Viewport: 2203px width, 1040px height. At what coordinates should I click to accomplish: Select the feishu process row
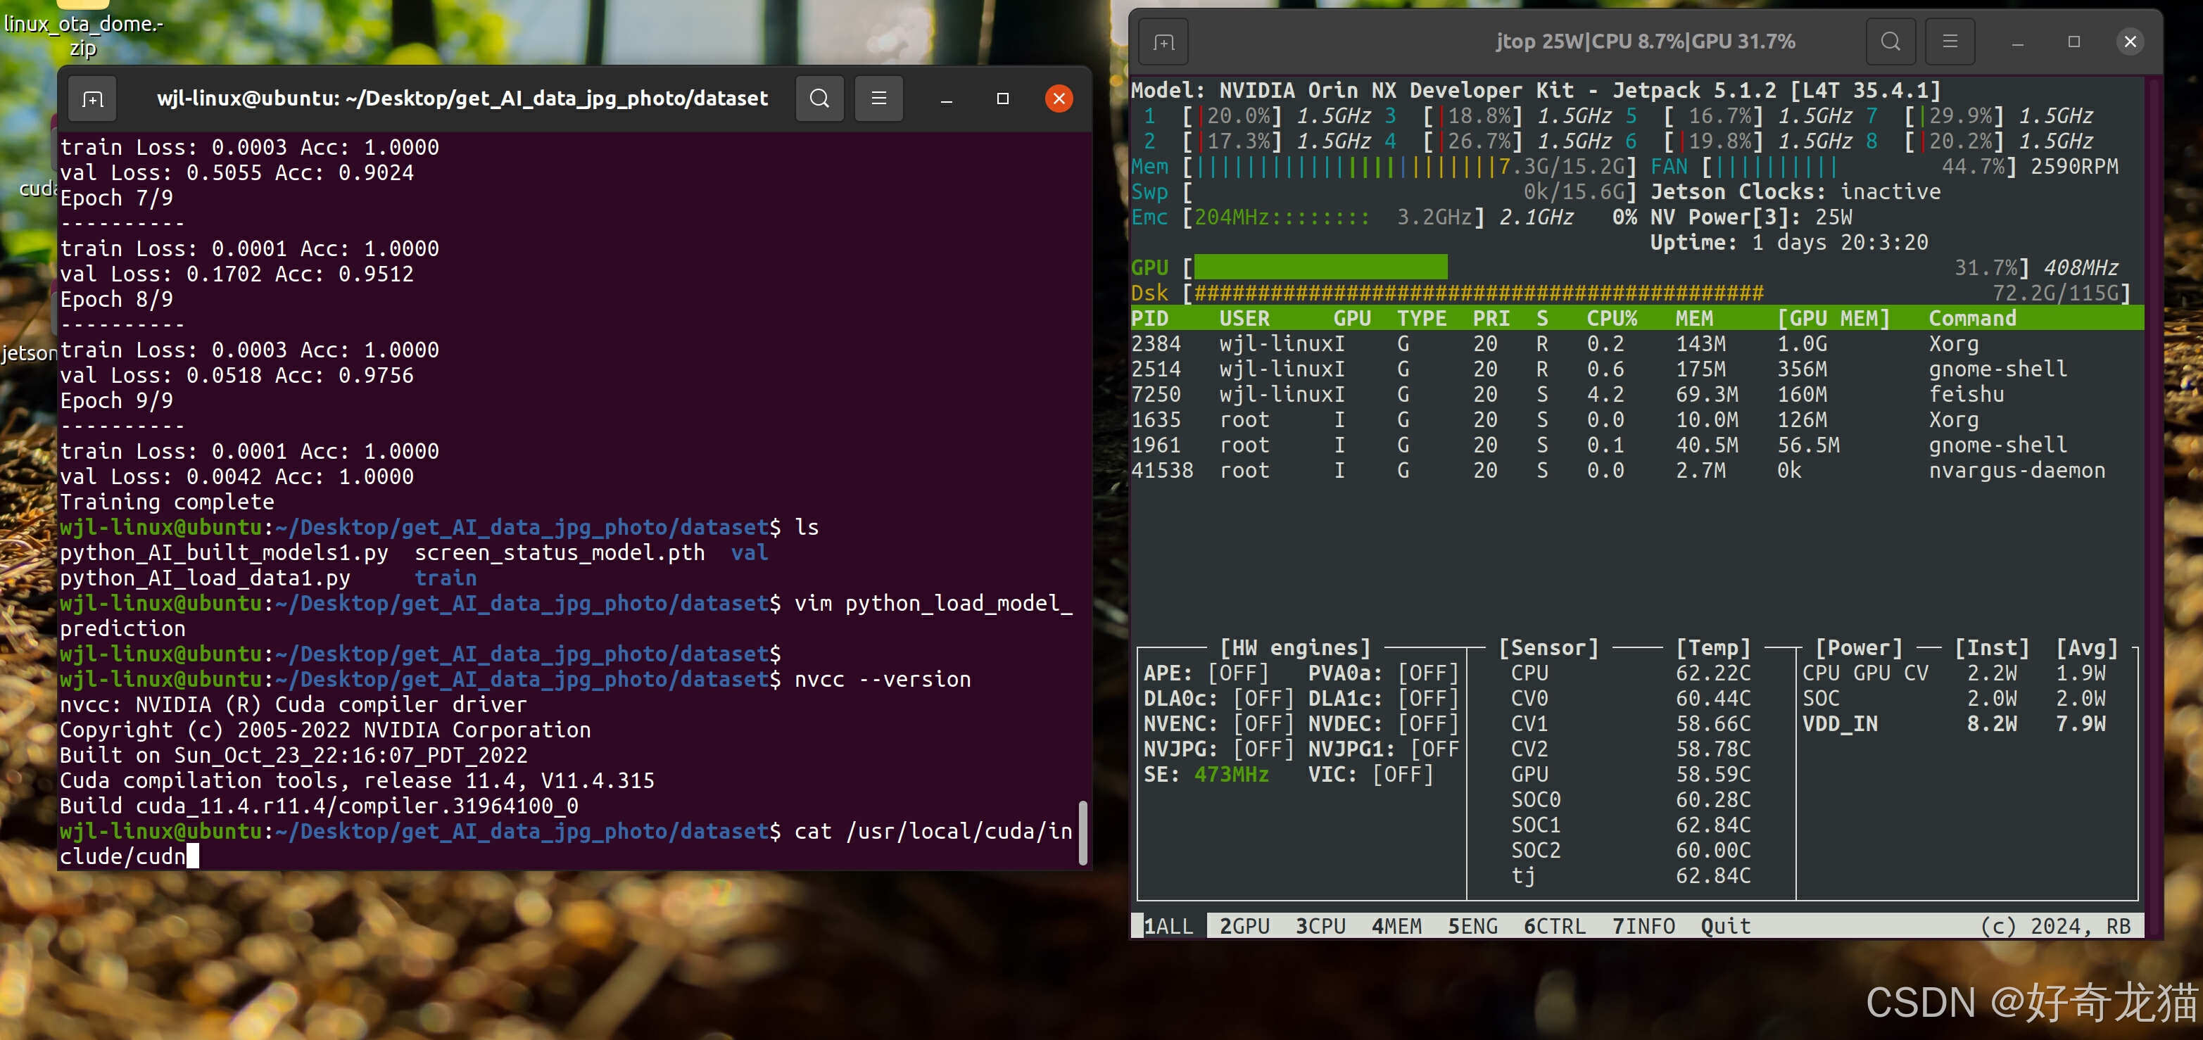click(x=1637, y=394)
